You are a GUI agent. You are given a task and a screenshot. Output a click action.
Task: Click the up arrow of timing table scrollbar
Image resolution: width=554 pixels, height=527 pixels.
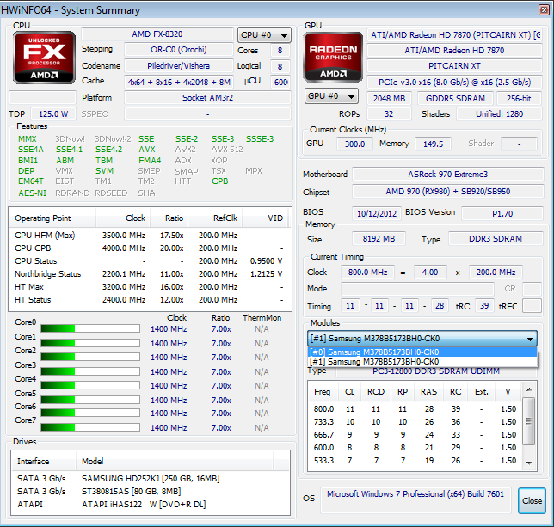tap(529, 389)
